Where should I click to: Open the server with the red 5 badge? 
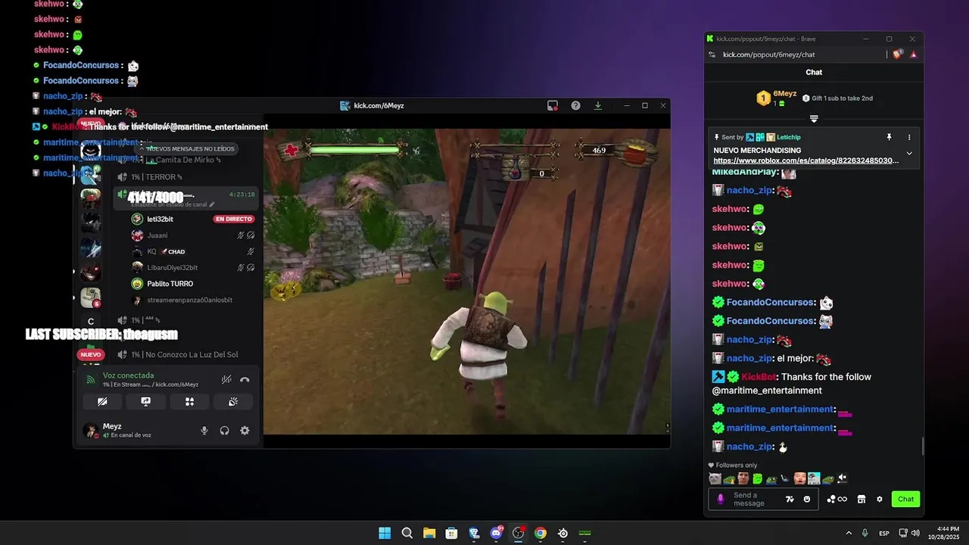click(x=91, y=297)
